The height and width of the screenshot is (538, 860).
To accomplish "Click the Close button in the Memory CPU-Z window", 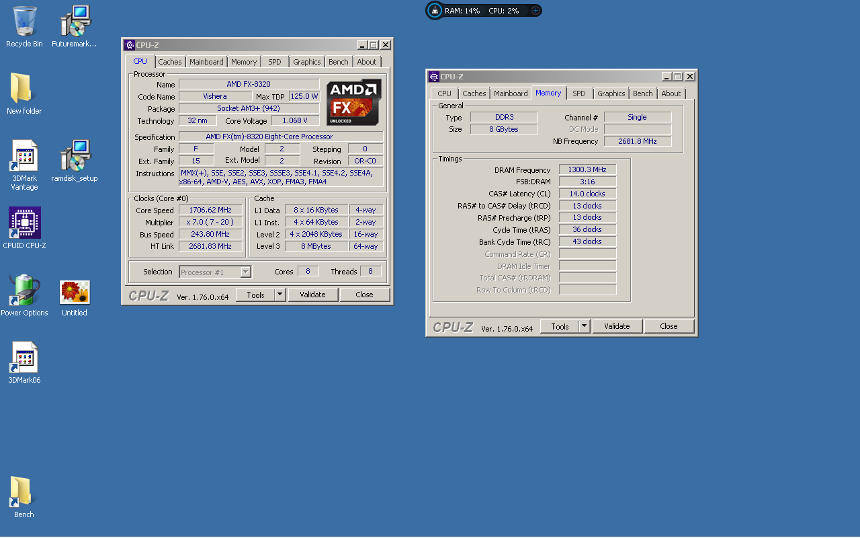I will 669,326.
